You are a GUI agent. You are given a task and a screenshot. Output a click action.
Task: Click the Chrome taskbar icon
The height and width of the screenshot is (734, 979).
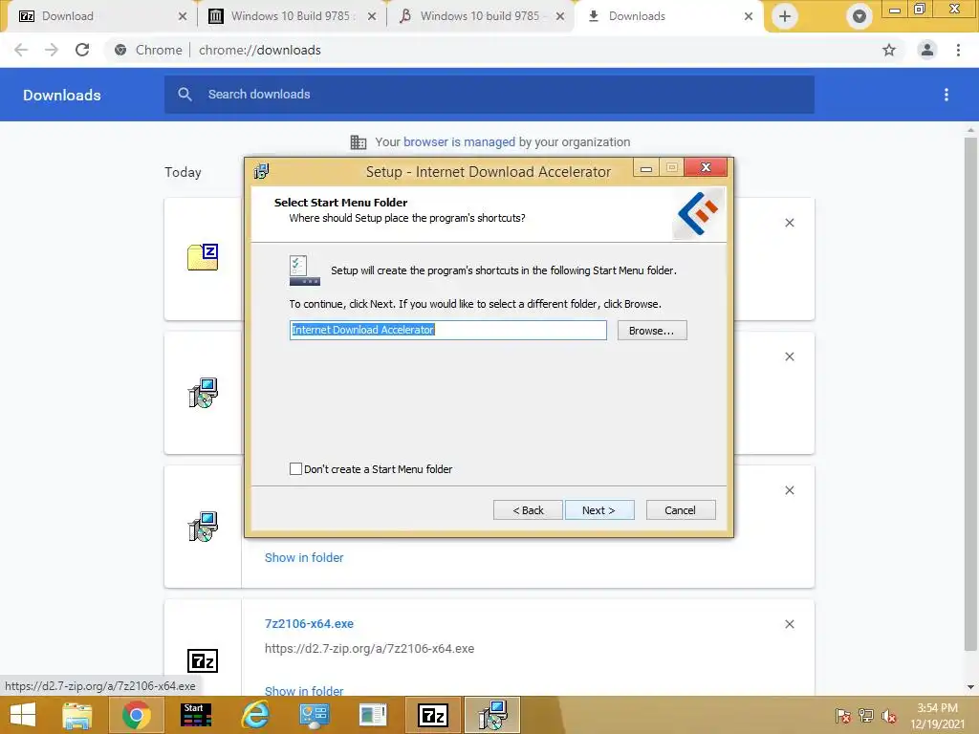[136, 715]
